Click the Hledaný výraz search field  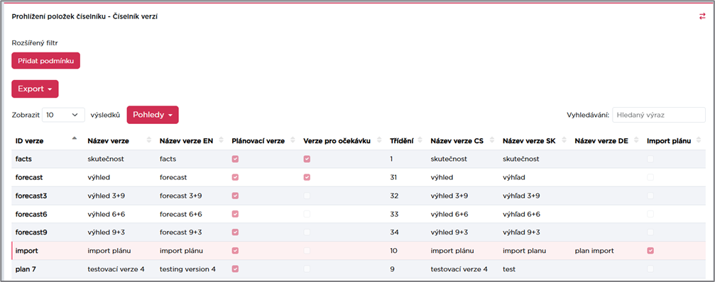658,115
